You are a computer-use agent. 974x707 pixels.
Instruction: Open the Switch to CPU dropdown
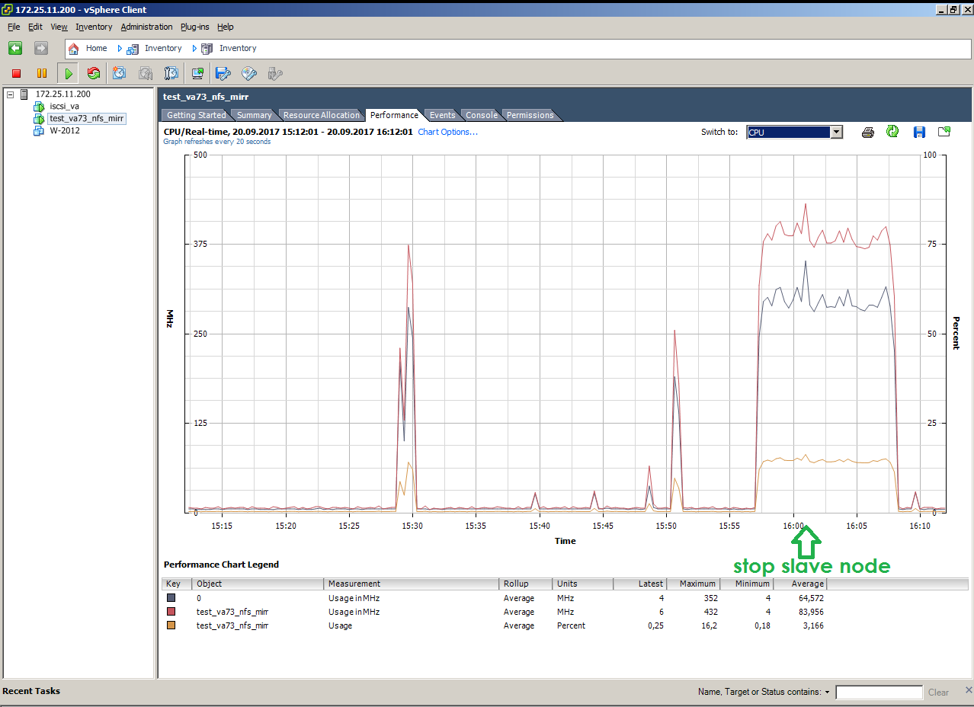coord(795,132)
